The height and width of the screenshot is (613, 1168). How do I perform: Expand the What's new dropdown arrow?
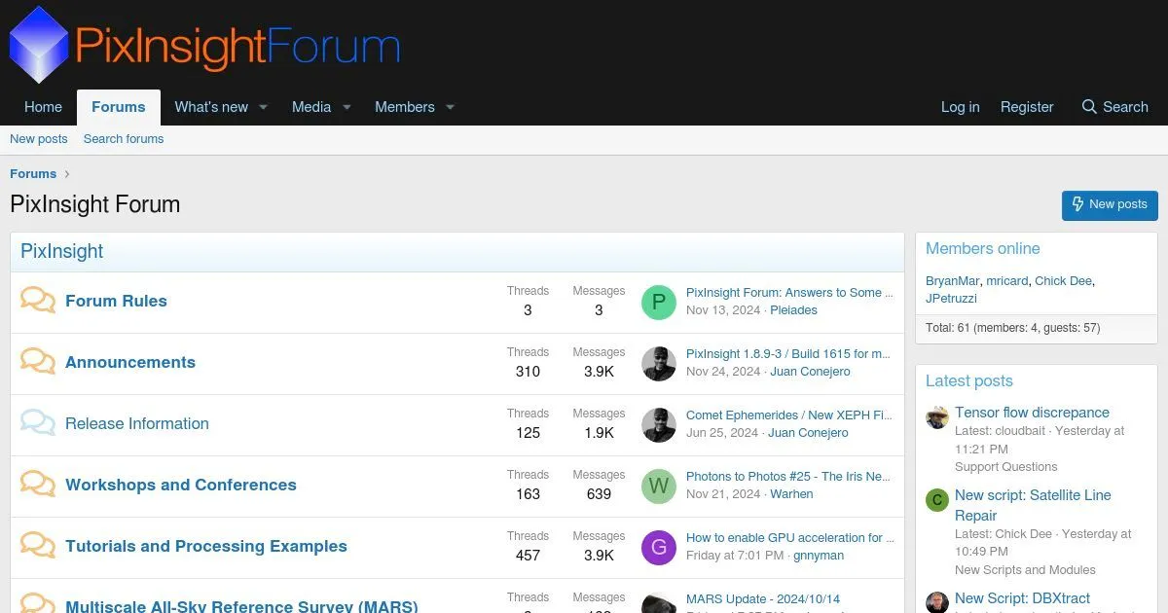pyautogui.click(x=263, y=107)
